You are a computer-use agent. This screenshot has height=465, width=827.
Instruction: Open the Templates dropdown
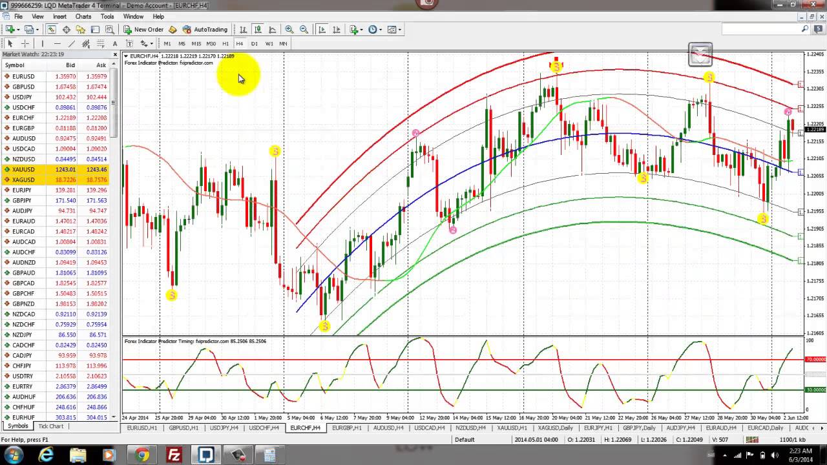tap(393, 29)
